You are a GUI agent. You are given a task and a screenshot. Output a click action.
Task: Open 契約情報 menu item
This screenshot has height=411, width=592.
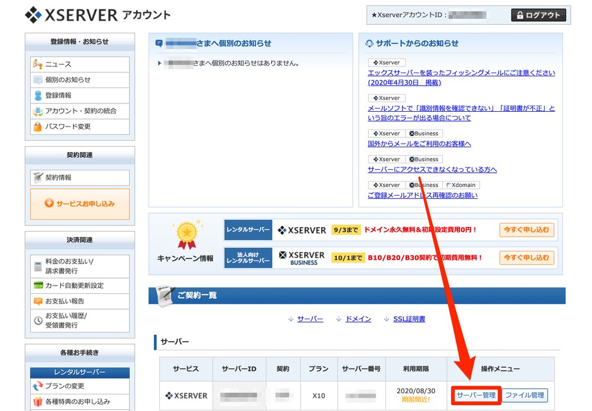click(80, 177)
